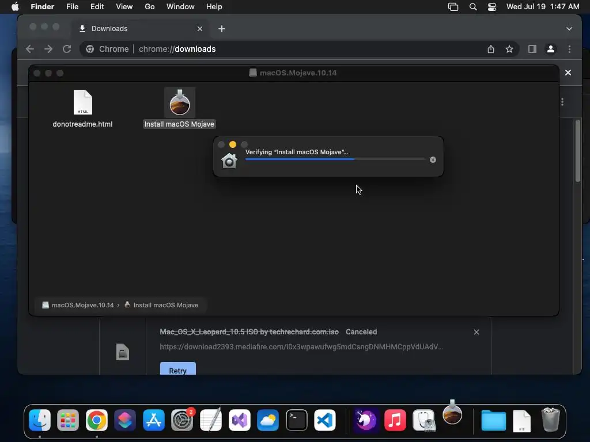Click the Share icon in Chrome's address bar
The image size is (590, 442).
pos(491,49)
